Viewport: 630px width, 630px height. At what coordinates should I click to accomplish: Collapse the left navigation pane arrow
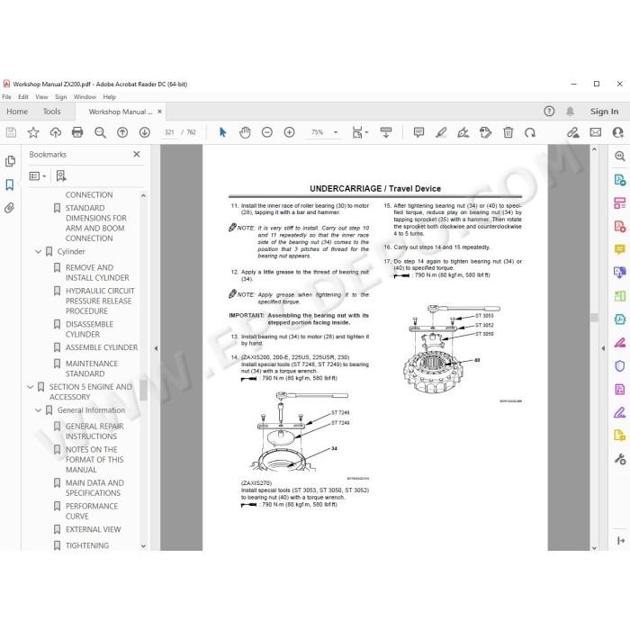pyautogui.click(x=156, y=348)
